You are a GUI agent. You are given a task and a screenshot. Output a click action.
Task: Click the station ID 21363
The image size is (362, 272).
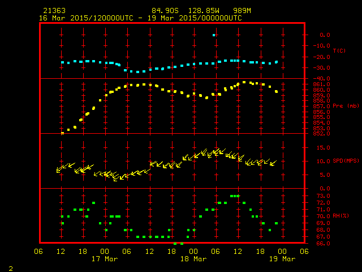click(54, 11)
